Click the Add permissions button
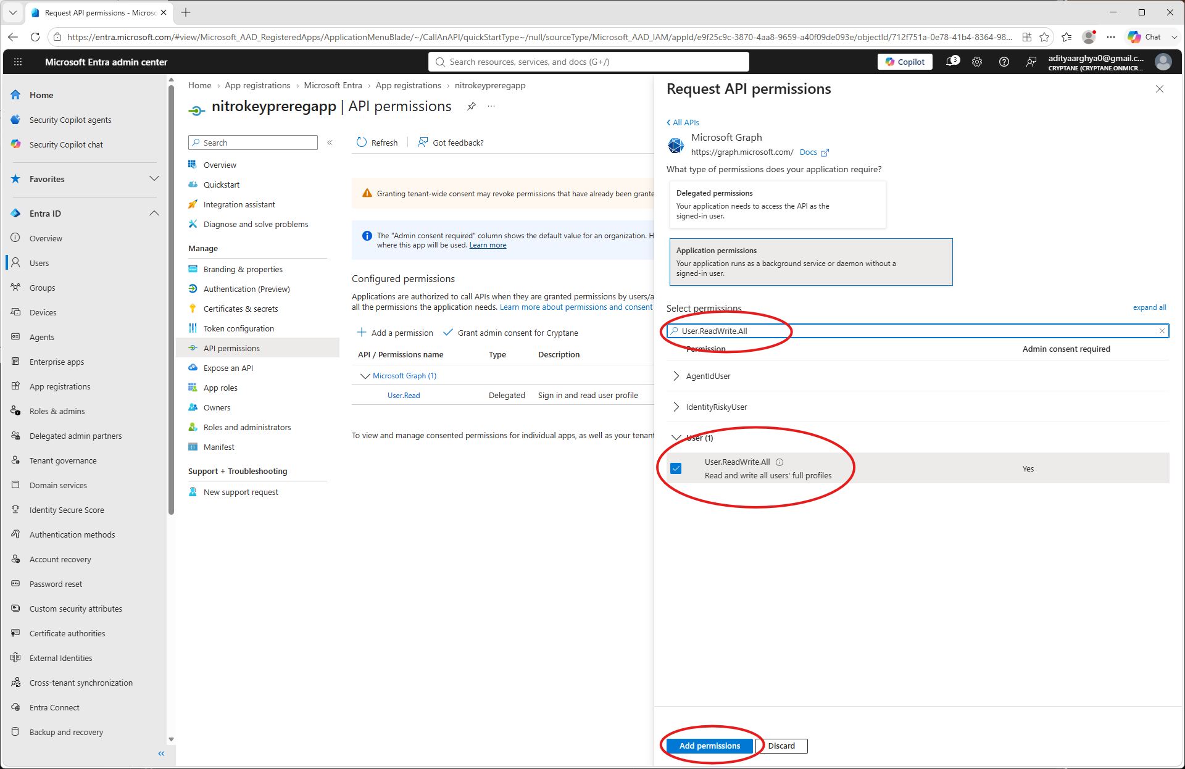Image resolution: width=1185 pixels, height=769 pixels. [x=710, y=746]
